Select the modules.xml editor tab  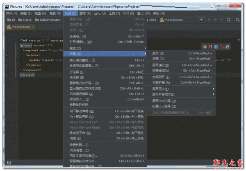tap(20, 27)
